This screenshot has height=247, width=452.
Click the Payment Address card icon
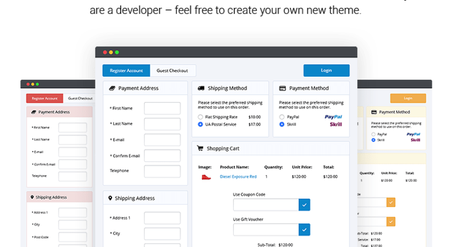(112, 88)
